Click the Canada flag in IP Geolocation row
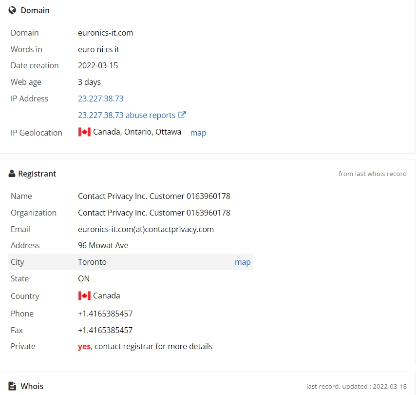417x395 pixels. [84, 132]
